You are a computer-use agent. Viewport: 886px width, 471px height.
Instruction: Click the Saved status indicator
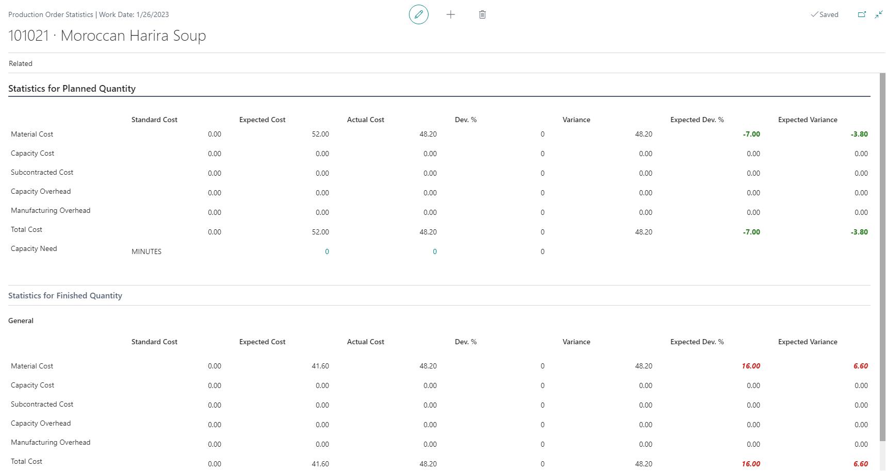click(824, 14)
